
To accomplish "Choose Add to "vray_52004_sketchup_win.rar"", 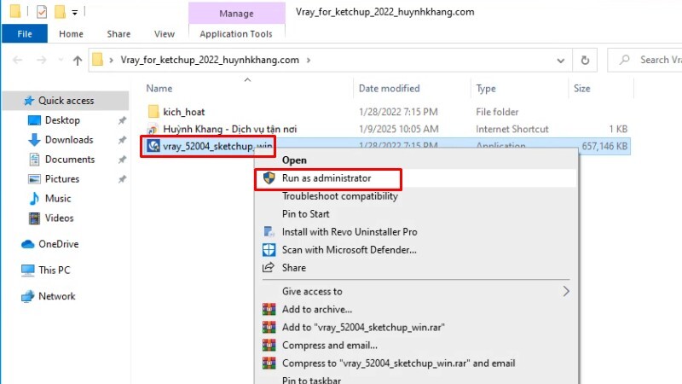I will (x=363, y=328).
